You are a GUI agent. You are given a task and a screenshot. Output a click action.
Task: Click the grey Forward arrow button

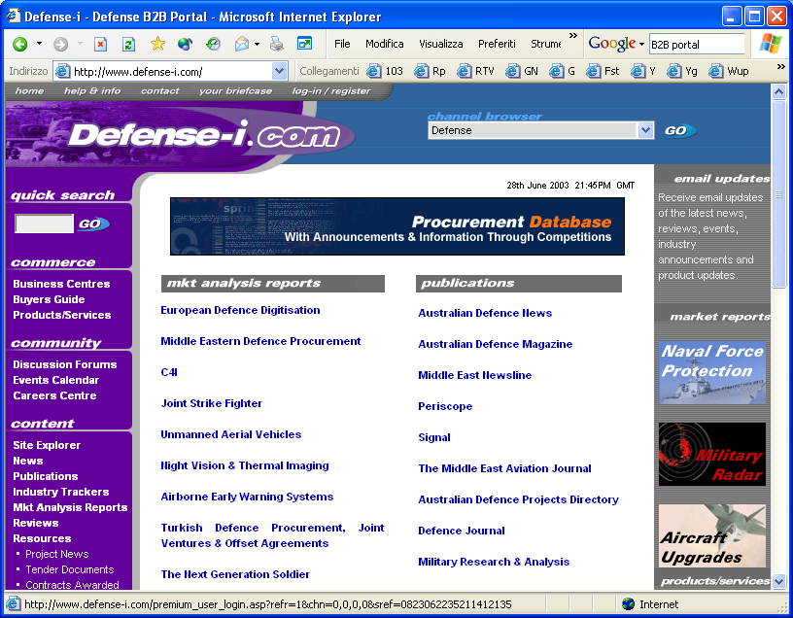(60, 45)
